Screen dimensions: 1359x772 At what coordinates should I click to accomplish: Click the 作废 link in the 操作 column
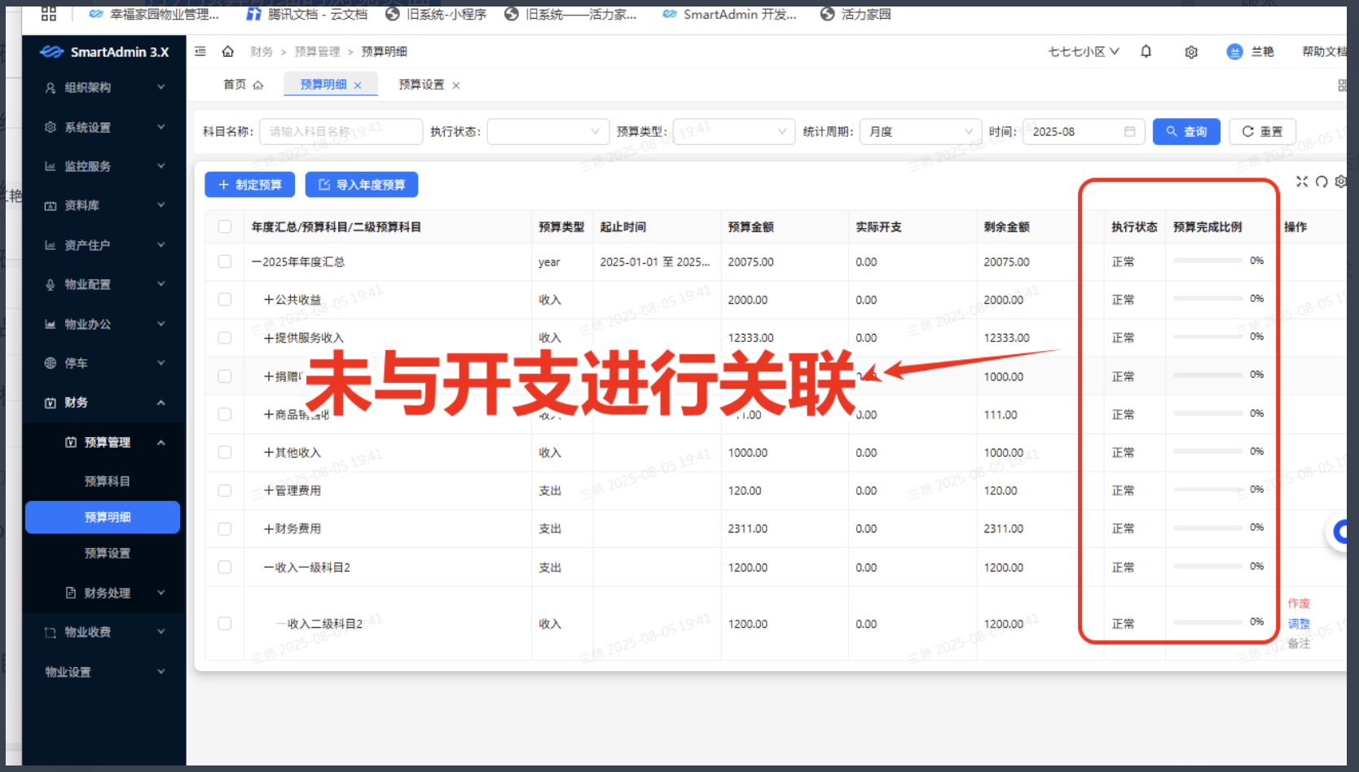1299,603
